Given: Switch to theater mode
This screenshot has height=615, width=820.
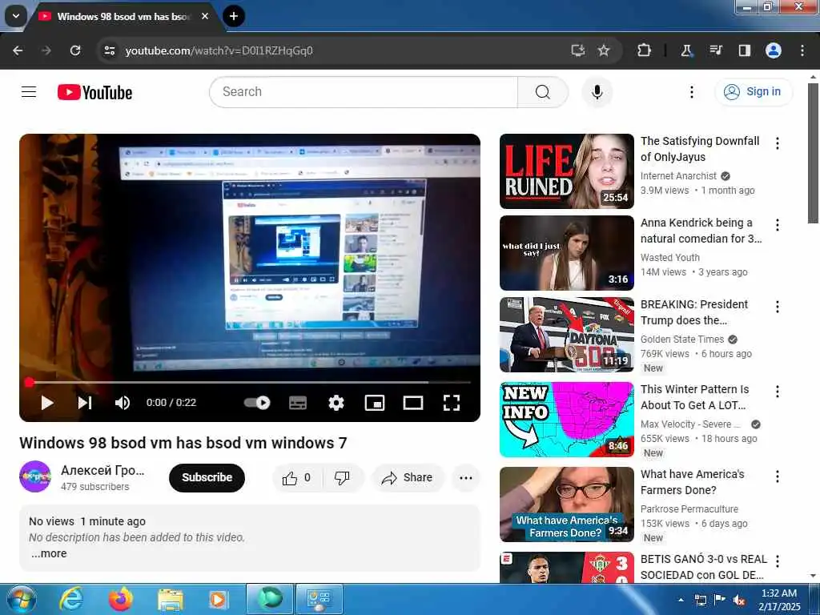Looking at the screenshot, I should (x=412, y=403).
